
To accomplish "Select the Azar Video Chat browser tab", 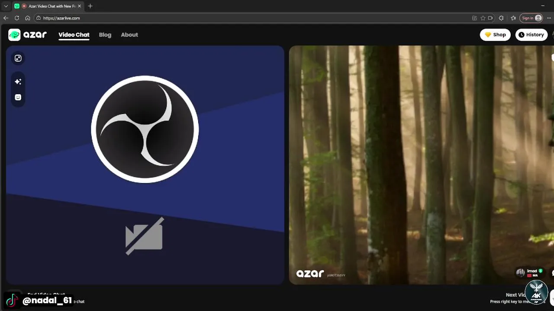I will (48, 6).
